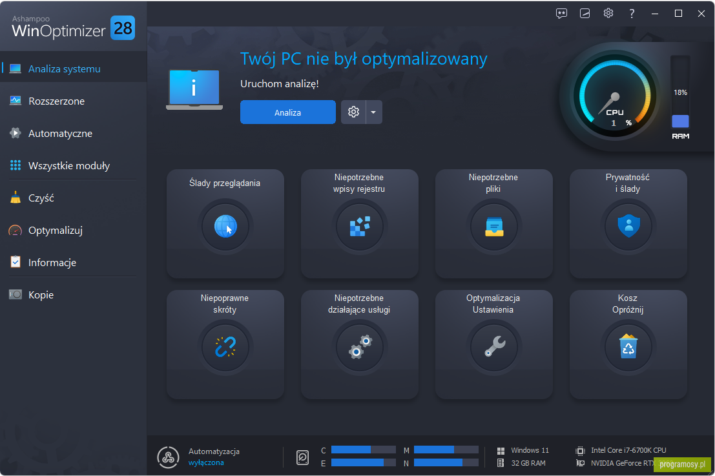715x476 pixels.
Task: Click the Intel Core i7-6700K CPU text
Action: (x=628, y=450)
